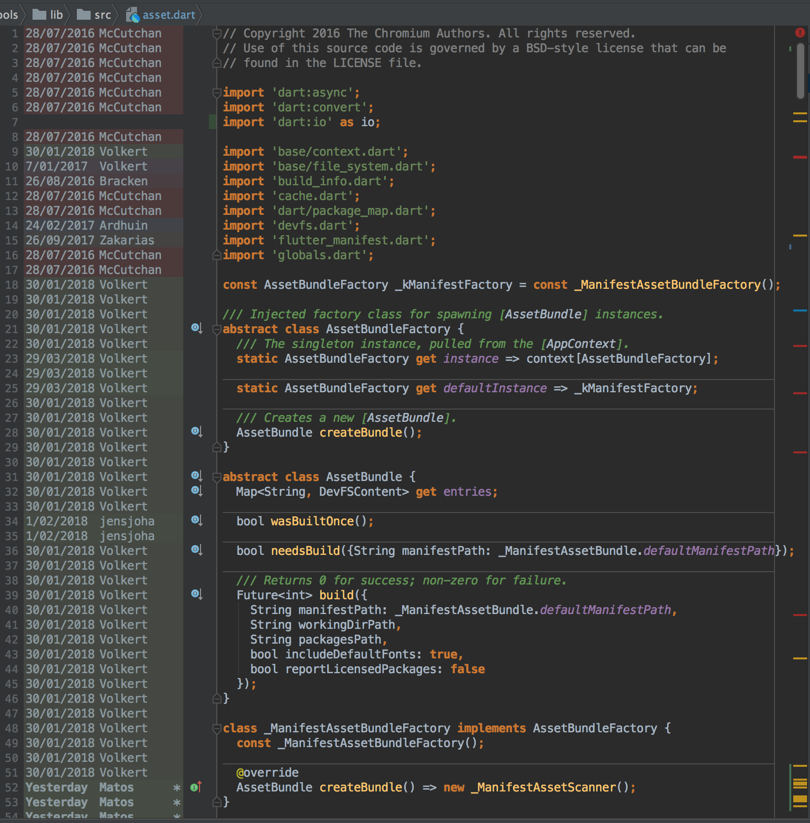
Task: Click 'reportLicensedPackages' parameter
Action: point(361,669)
